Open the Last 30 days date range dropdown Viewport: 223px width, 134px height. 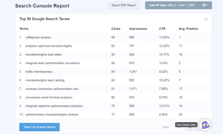(178, 5)
